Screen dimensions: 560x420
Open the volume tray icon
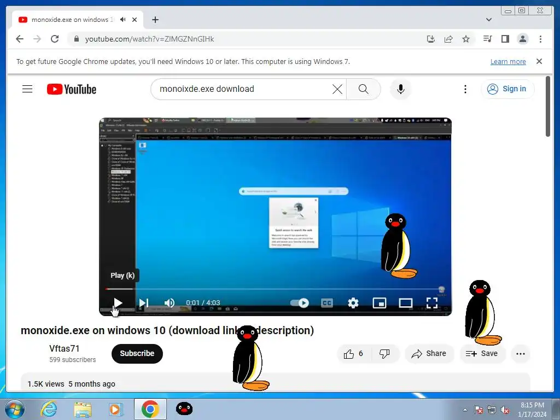pos(505,410)
